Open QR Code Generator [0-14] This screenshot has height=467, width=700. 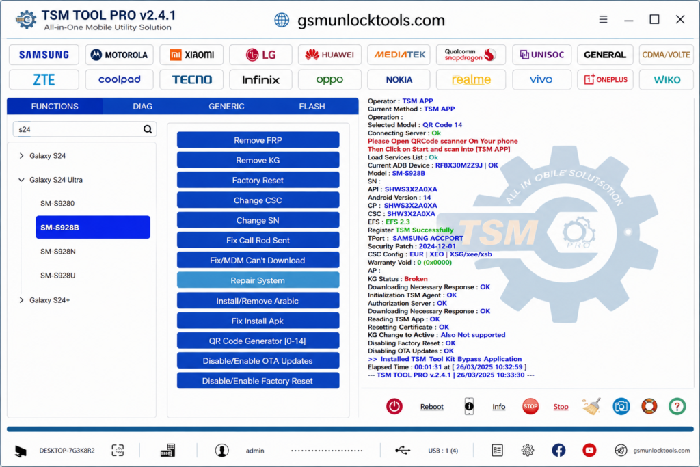pyautogui.click(x=258, y=341)
